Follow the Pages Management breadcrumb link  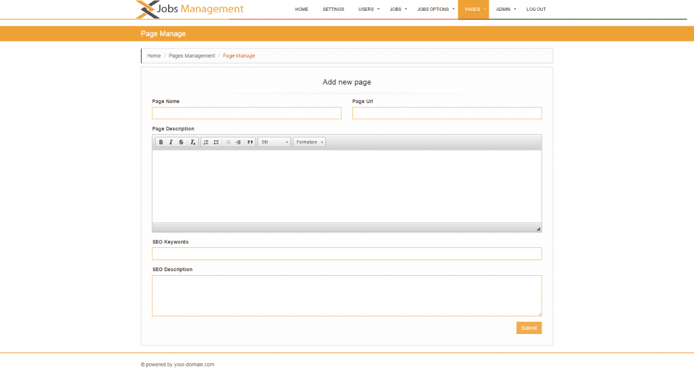(192, 56)
